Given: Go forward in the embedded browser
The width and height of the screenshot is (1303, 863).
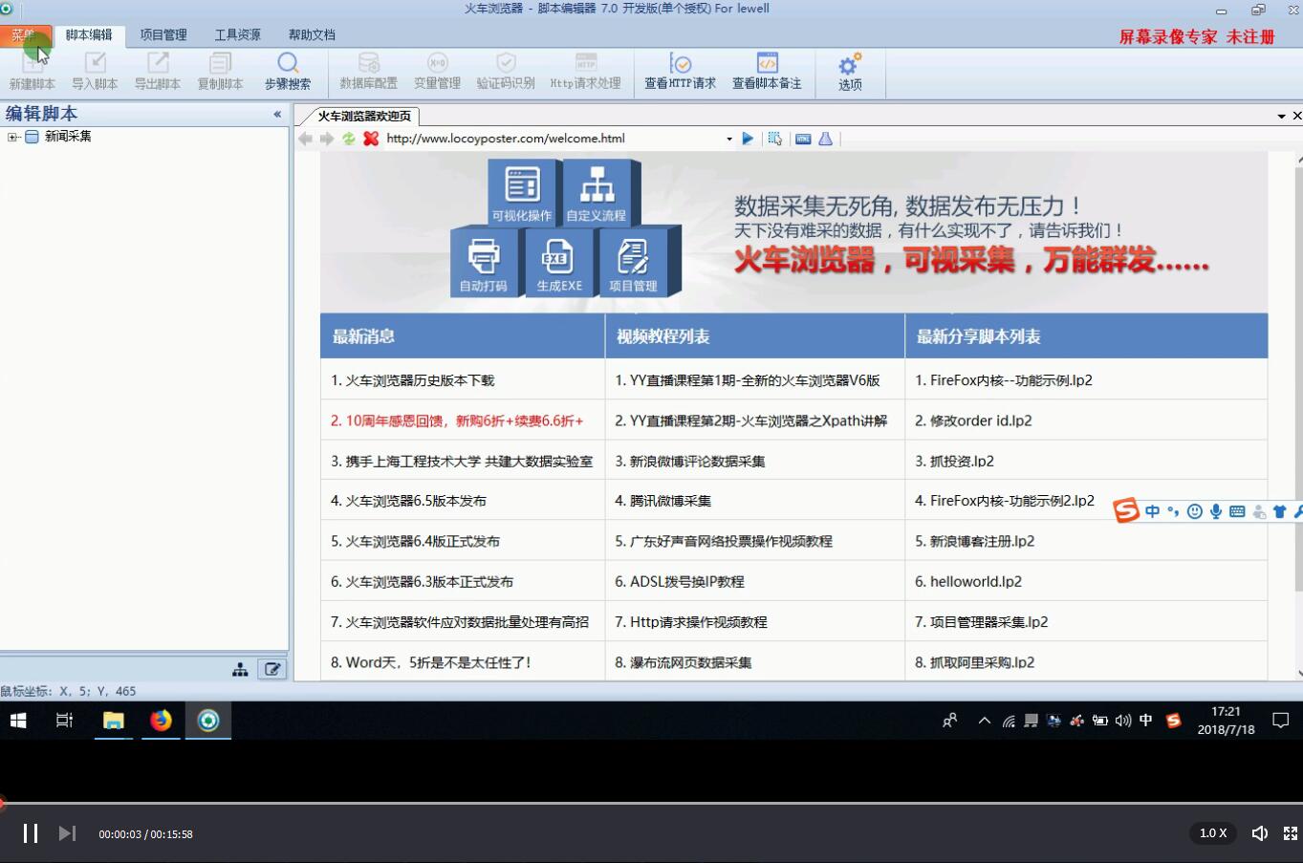Looking at the screenshot, I should pyautogui.click(x=327, y=139).
